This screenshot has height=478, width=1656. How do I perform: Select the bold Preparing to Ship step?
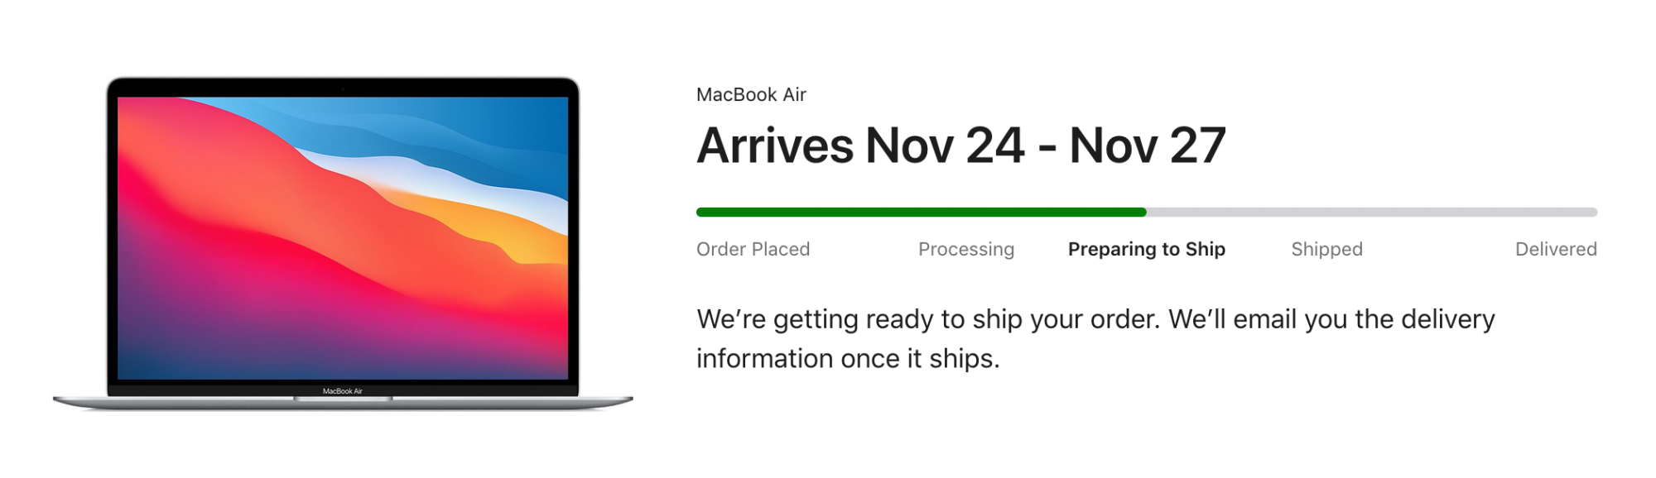pyautogui.click(x=1146, y=249)
